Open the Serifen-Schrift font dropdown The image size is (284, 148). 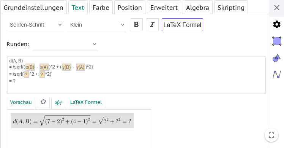35,25
